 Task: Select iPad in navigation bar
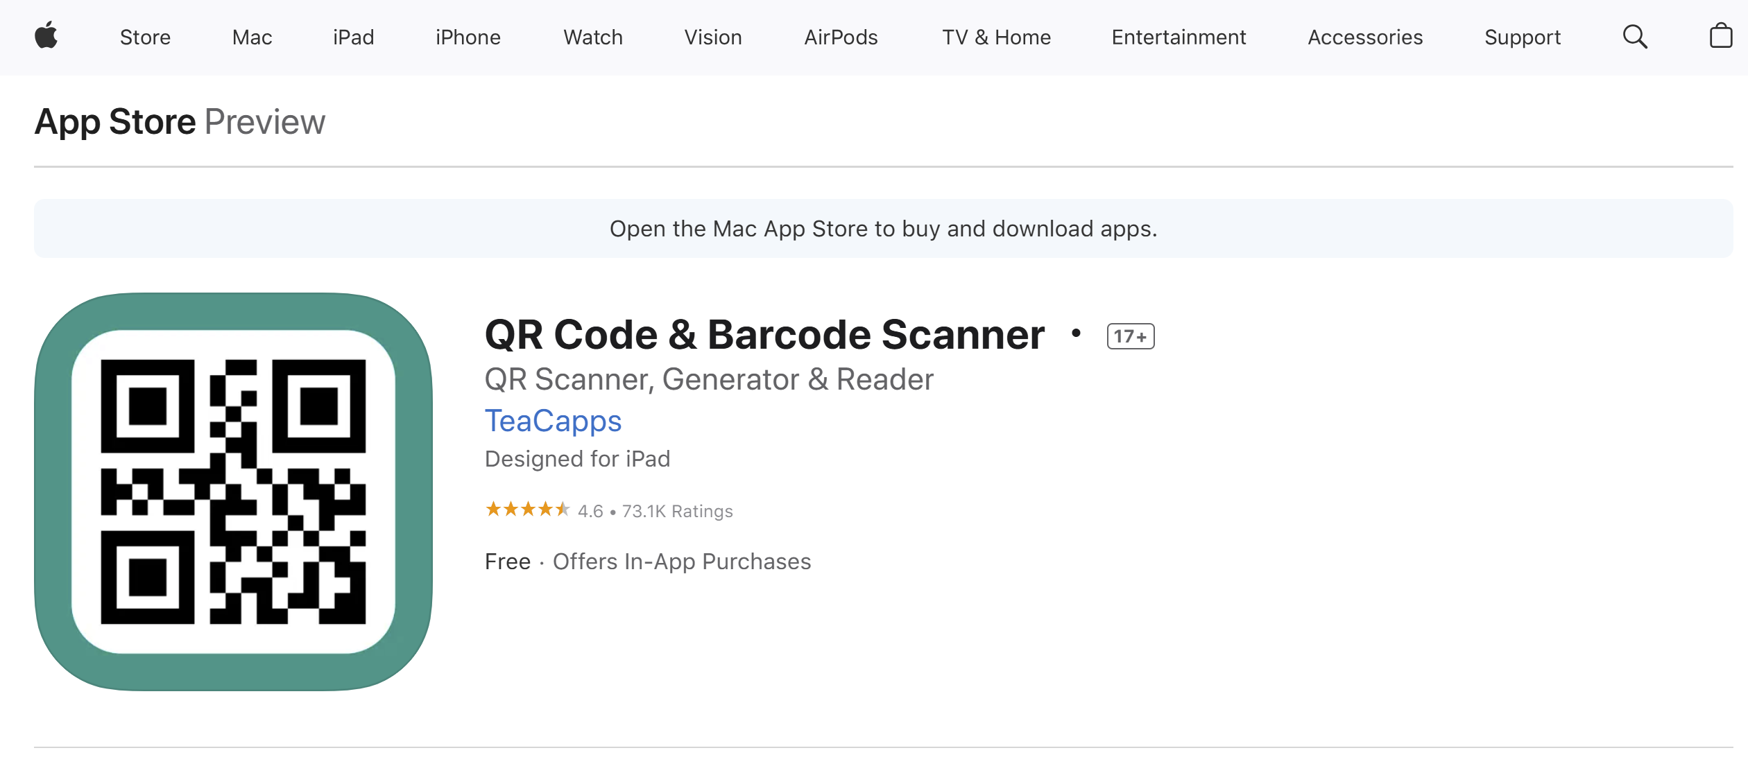(353, 37)
